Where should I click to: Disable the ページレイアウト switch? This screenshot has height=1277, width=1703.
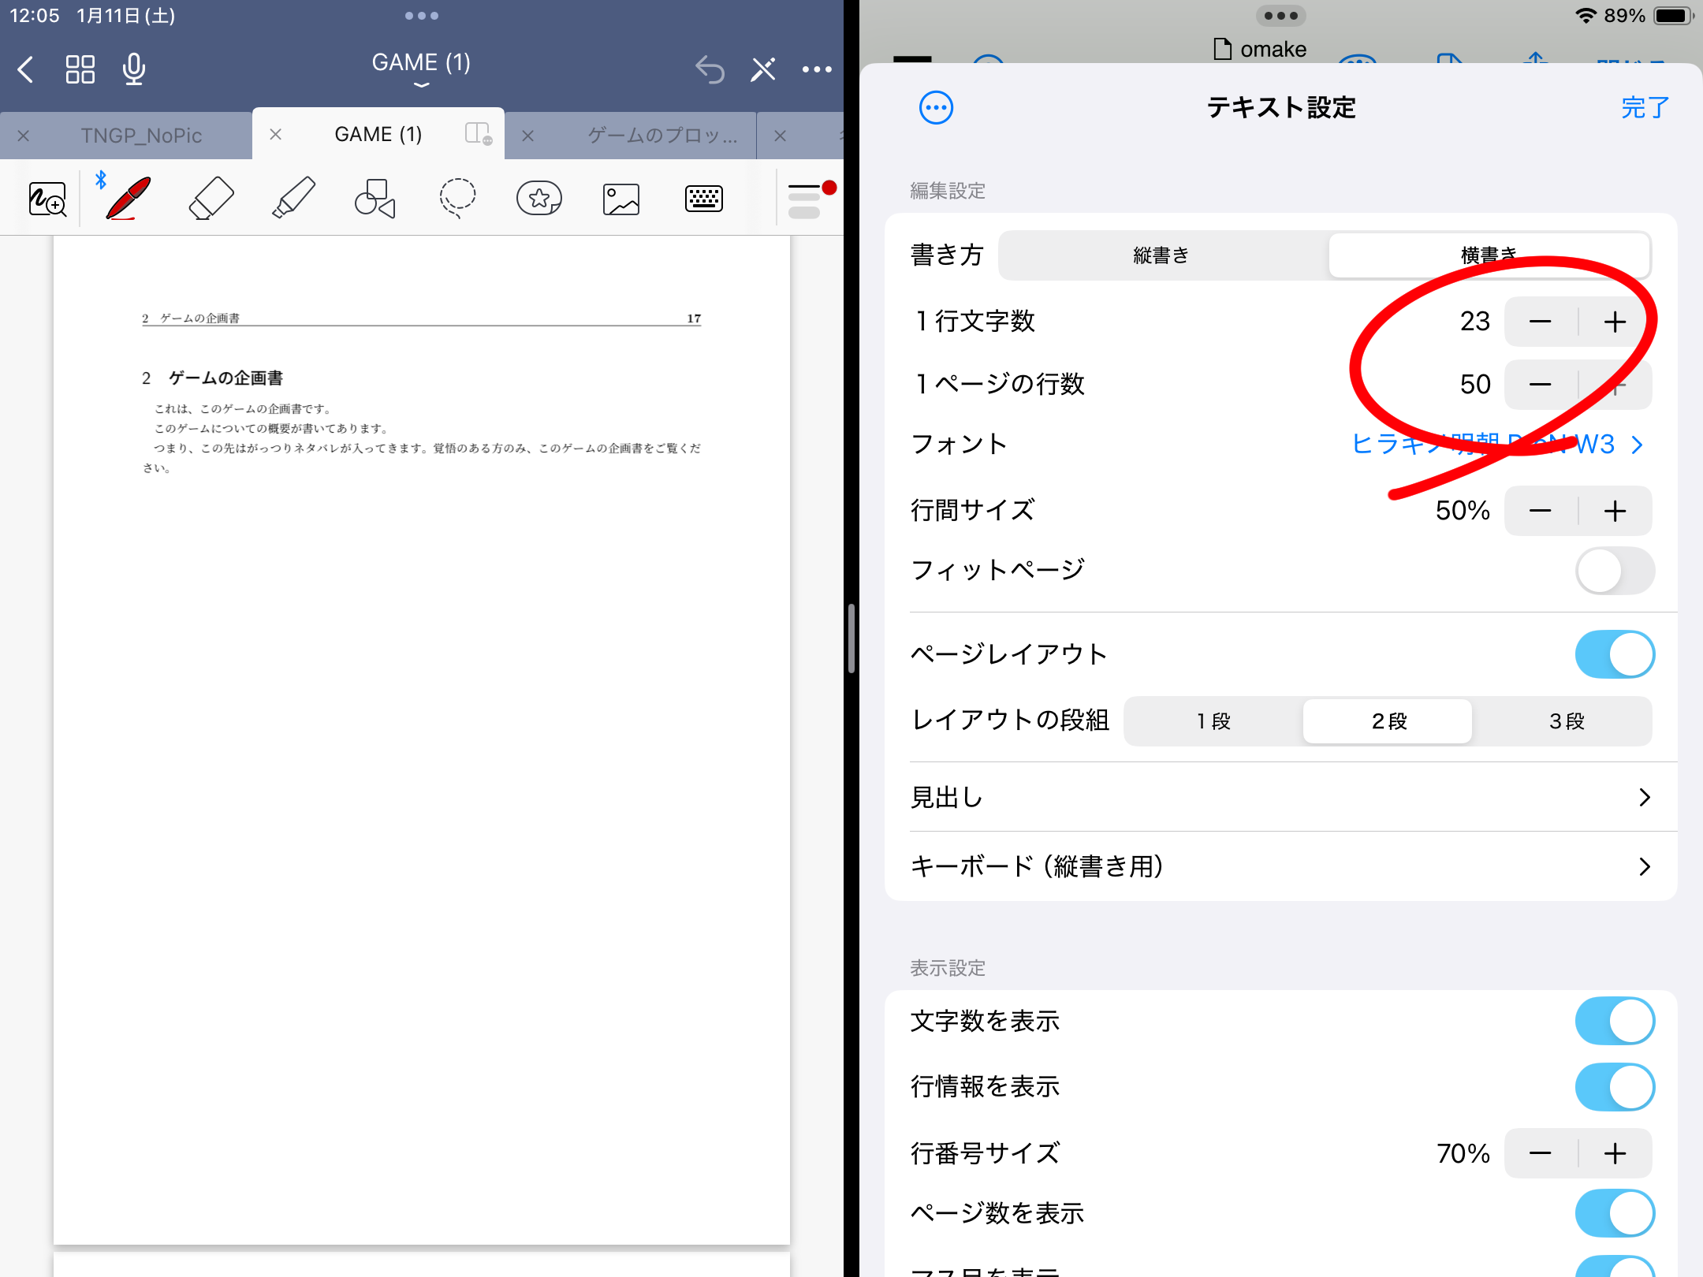(x=1614, y=654)
